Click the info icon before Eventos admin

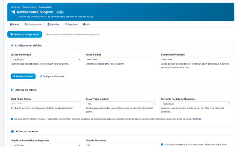click(x=12, y=119)
